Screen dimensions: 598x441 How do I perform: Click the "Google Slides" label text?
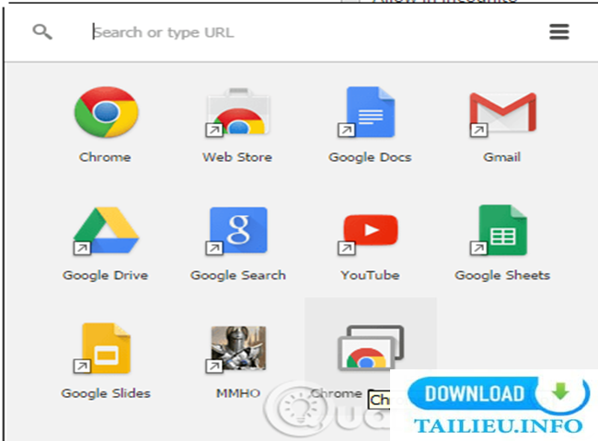coord(106,394)
